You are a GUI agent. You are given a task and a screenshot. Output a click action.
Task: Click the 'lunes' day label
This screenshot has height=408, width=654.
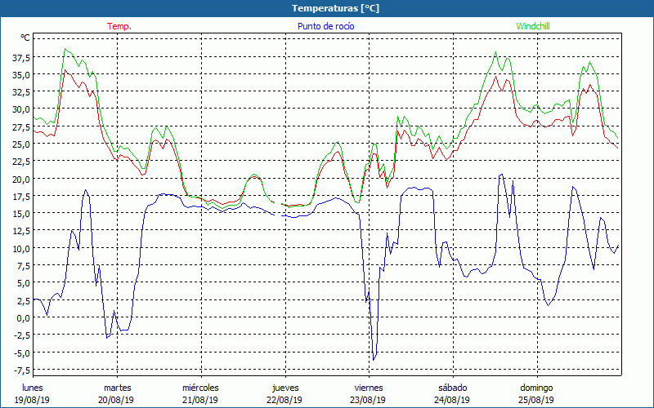[33, 388]
